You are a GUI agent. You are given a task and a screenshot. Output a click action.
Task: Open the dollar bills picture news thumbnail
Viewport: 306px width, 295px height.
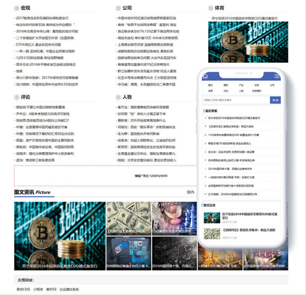[129, 218]
